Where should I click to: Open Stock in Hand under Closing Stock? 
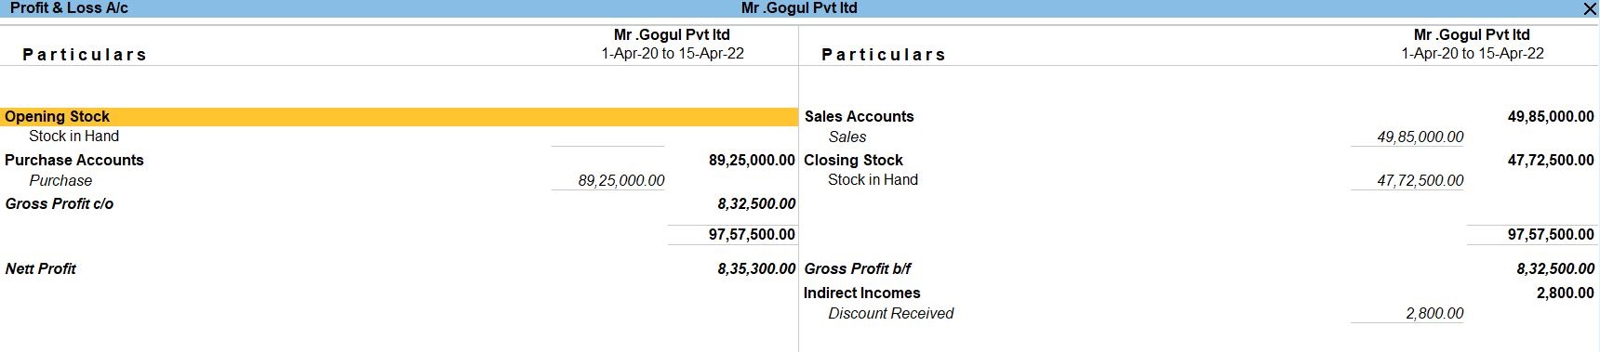[873, 180]
